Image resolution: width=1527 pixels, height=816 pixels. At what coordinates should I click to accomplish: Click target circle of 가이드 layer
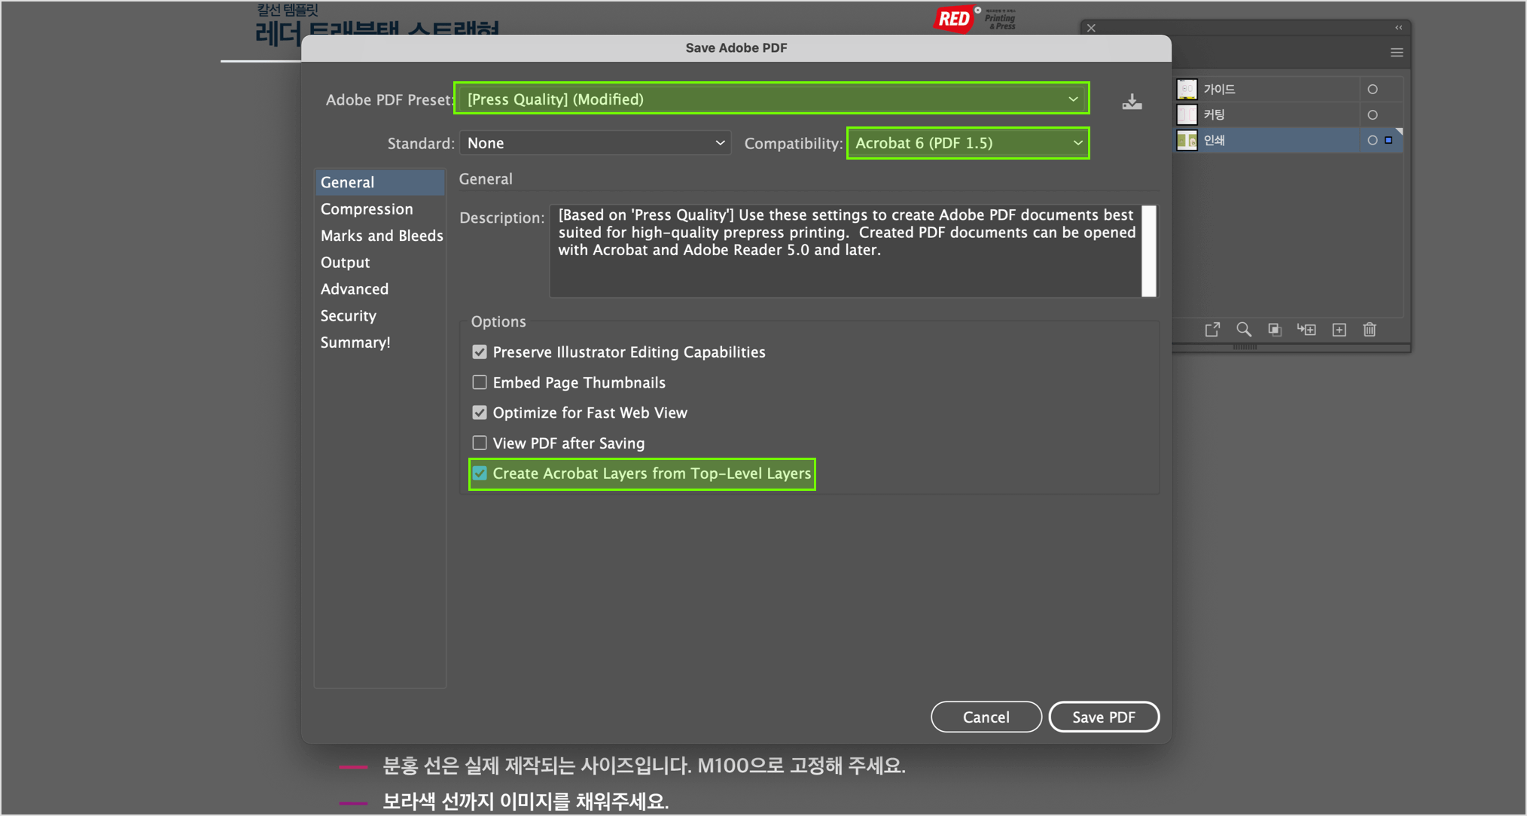(x=1373, y=90)
